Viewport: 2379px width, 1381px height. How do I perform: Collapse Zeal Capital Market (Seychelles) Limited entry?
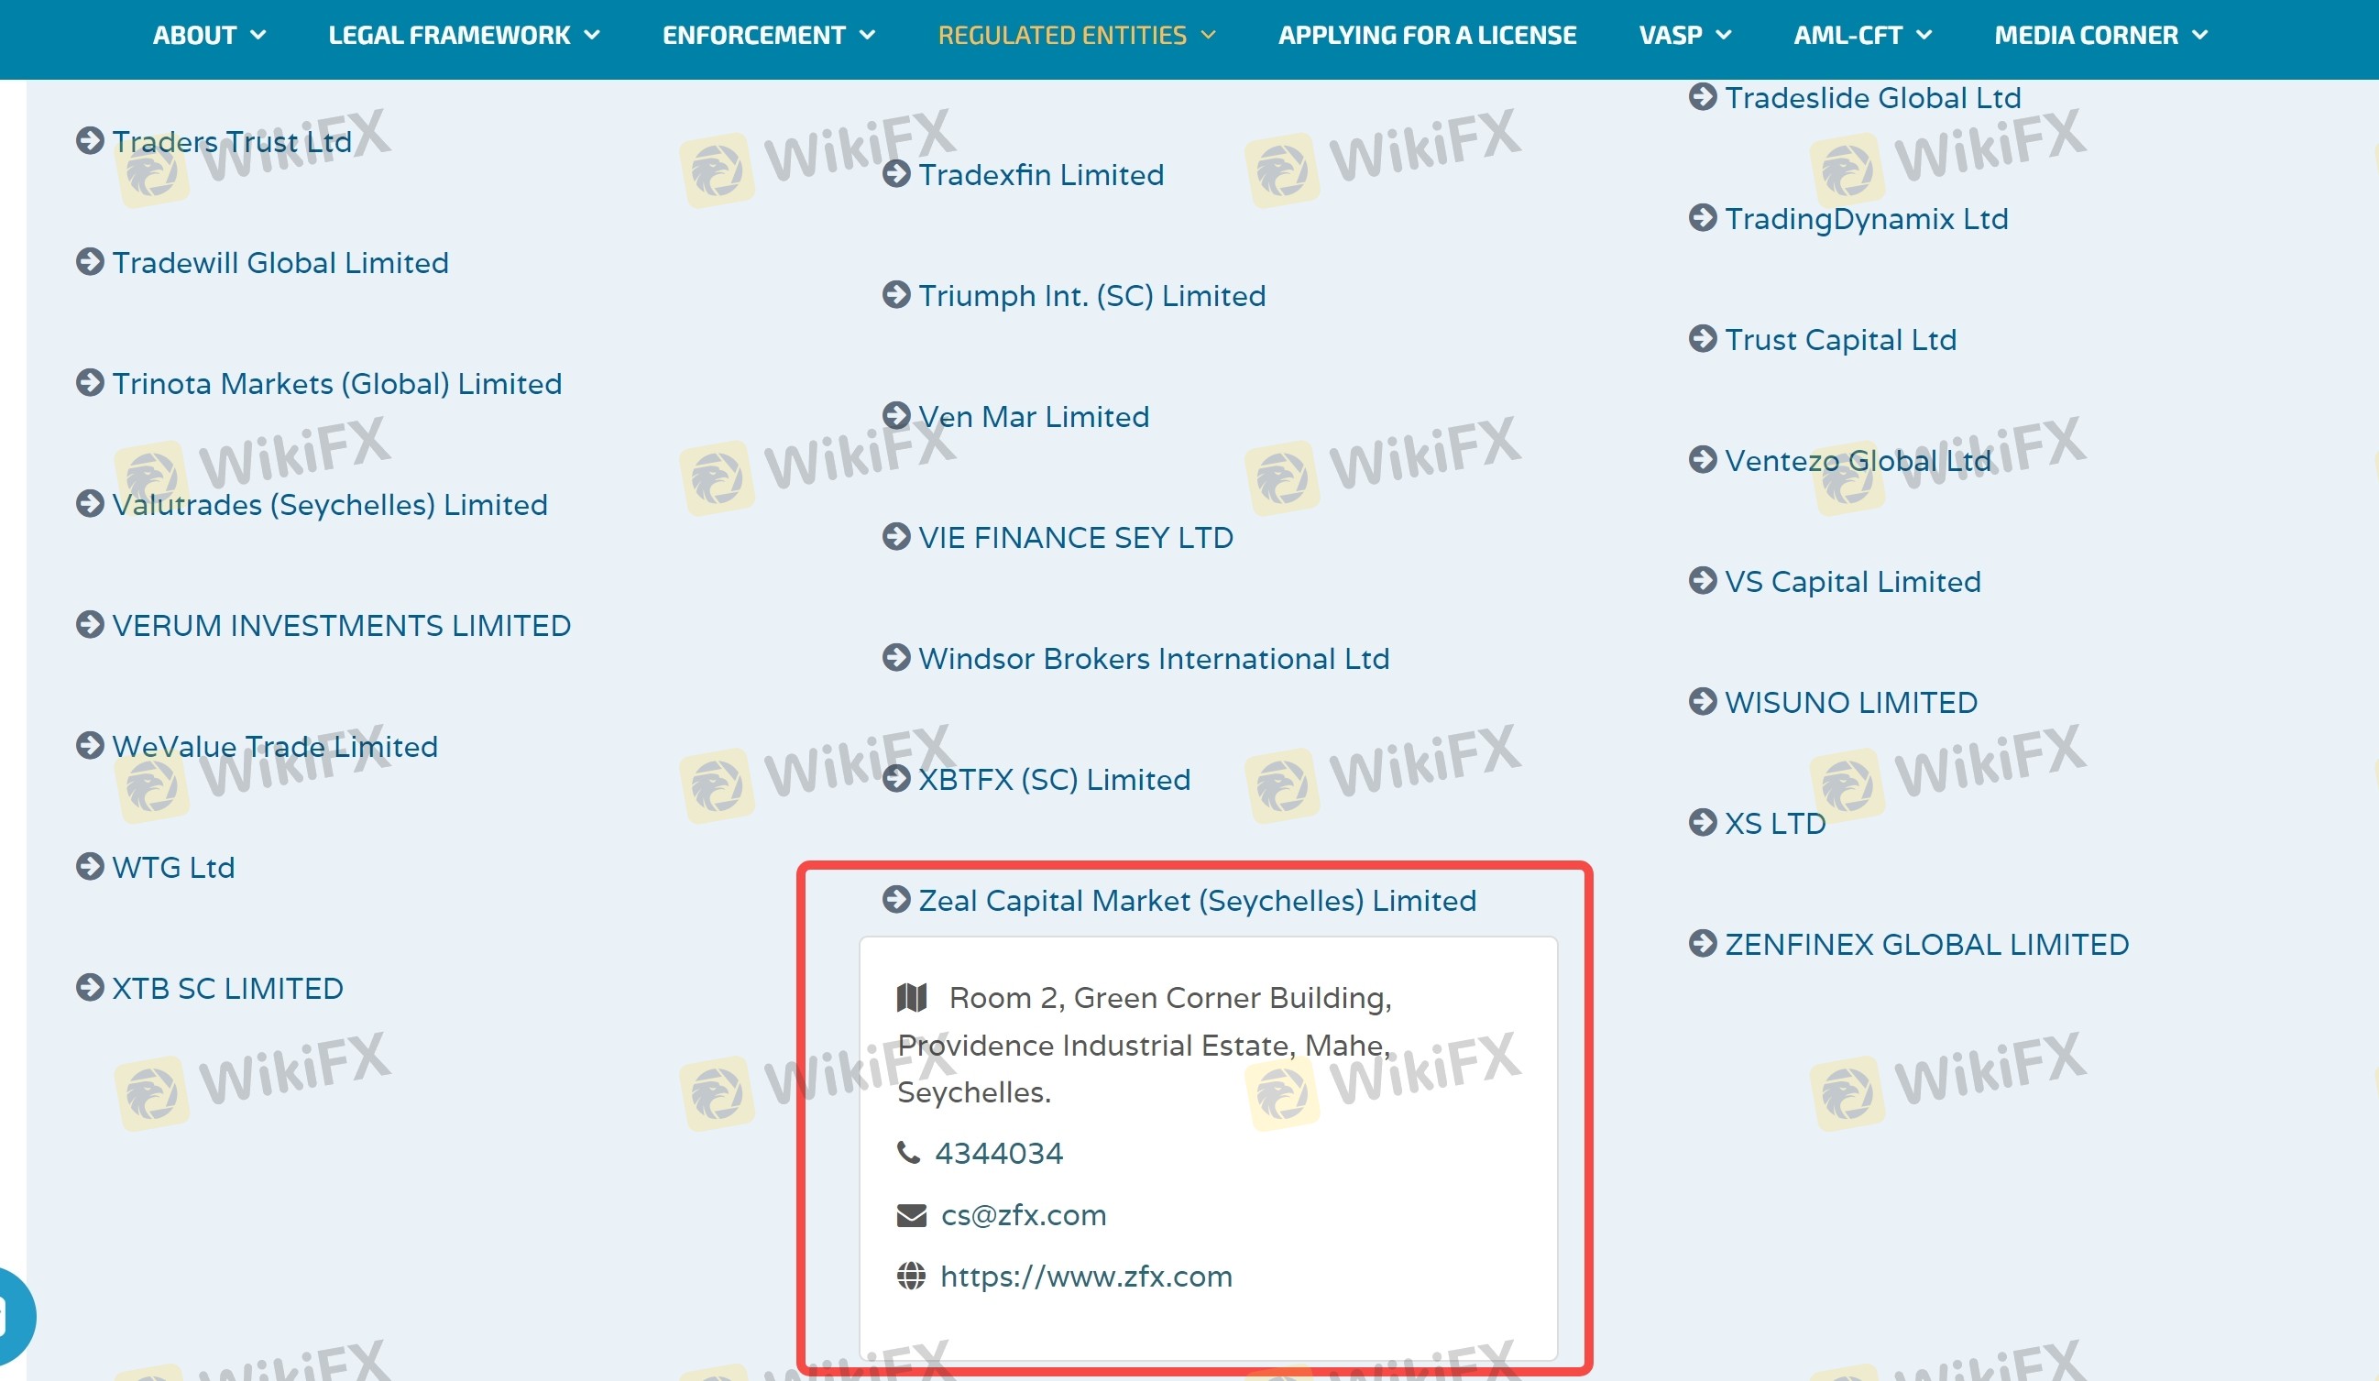(x=1196, y=901)
